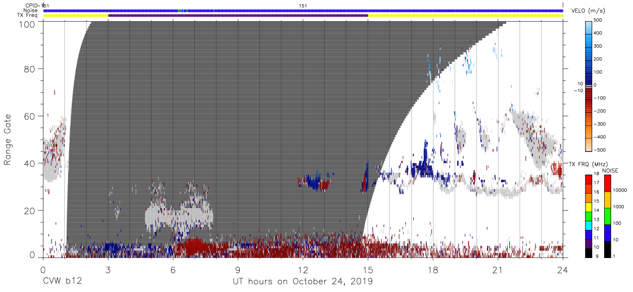Click the "21" x-axis hour tick label

click(498, 270)
